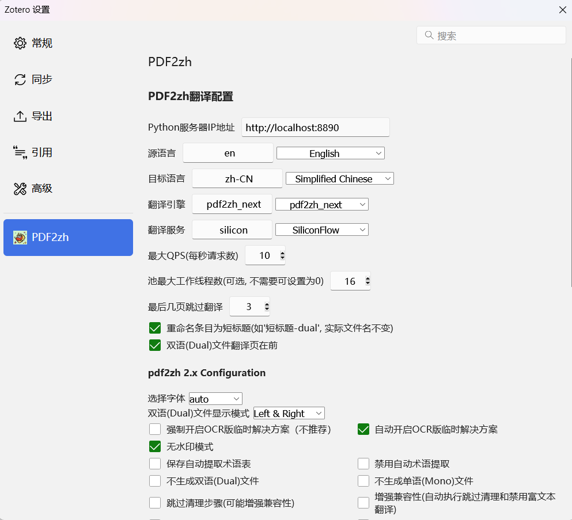This screenshot has width=572, height=520.
Task: Enable 强制开启OCR版临时解决方案 checkbox
Action: coord(155,429)
